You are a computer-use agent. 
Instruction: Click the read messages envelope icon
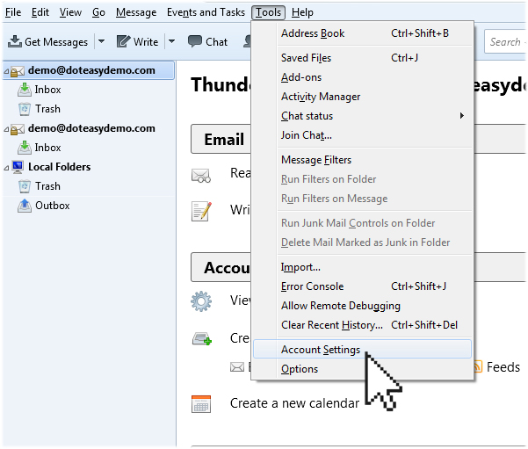click(x=201, y=176)
